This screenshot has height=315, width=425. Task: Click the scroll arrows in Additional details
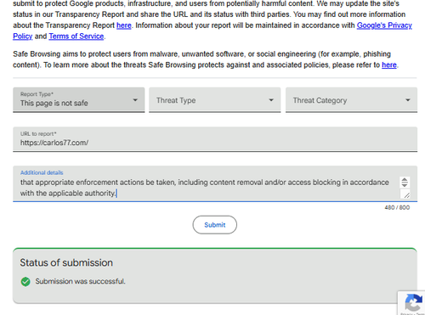[405, 182]
